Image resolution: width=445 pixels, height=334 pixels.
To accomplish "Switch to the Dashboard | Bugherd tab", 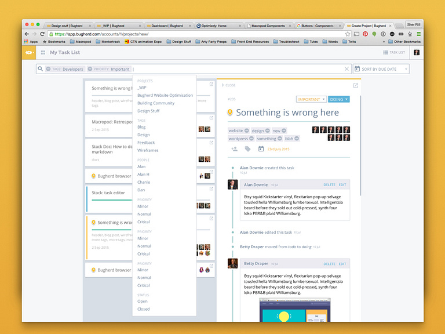I will [169, 26].
